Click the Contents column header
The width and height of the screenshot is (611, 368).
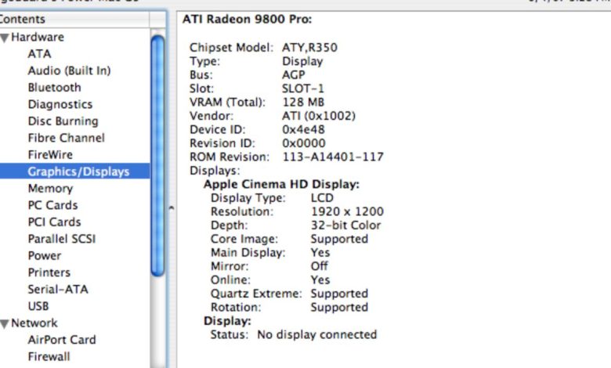click(x=74, y=19)
